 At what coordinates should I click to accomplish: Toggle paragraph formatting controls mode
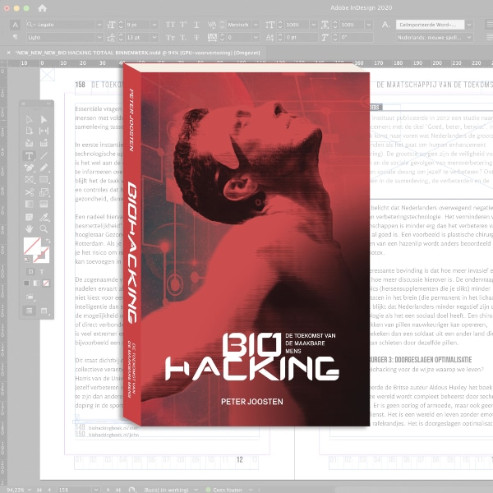pyautogui.click(x=15, y=38)
